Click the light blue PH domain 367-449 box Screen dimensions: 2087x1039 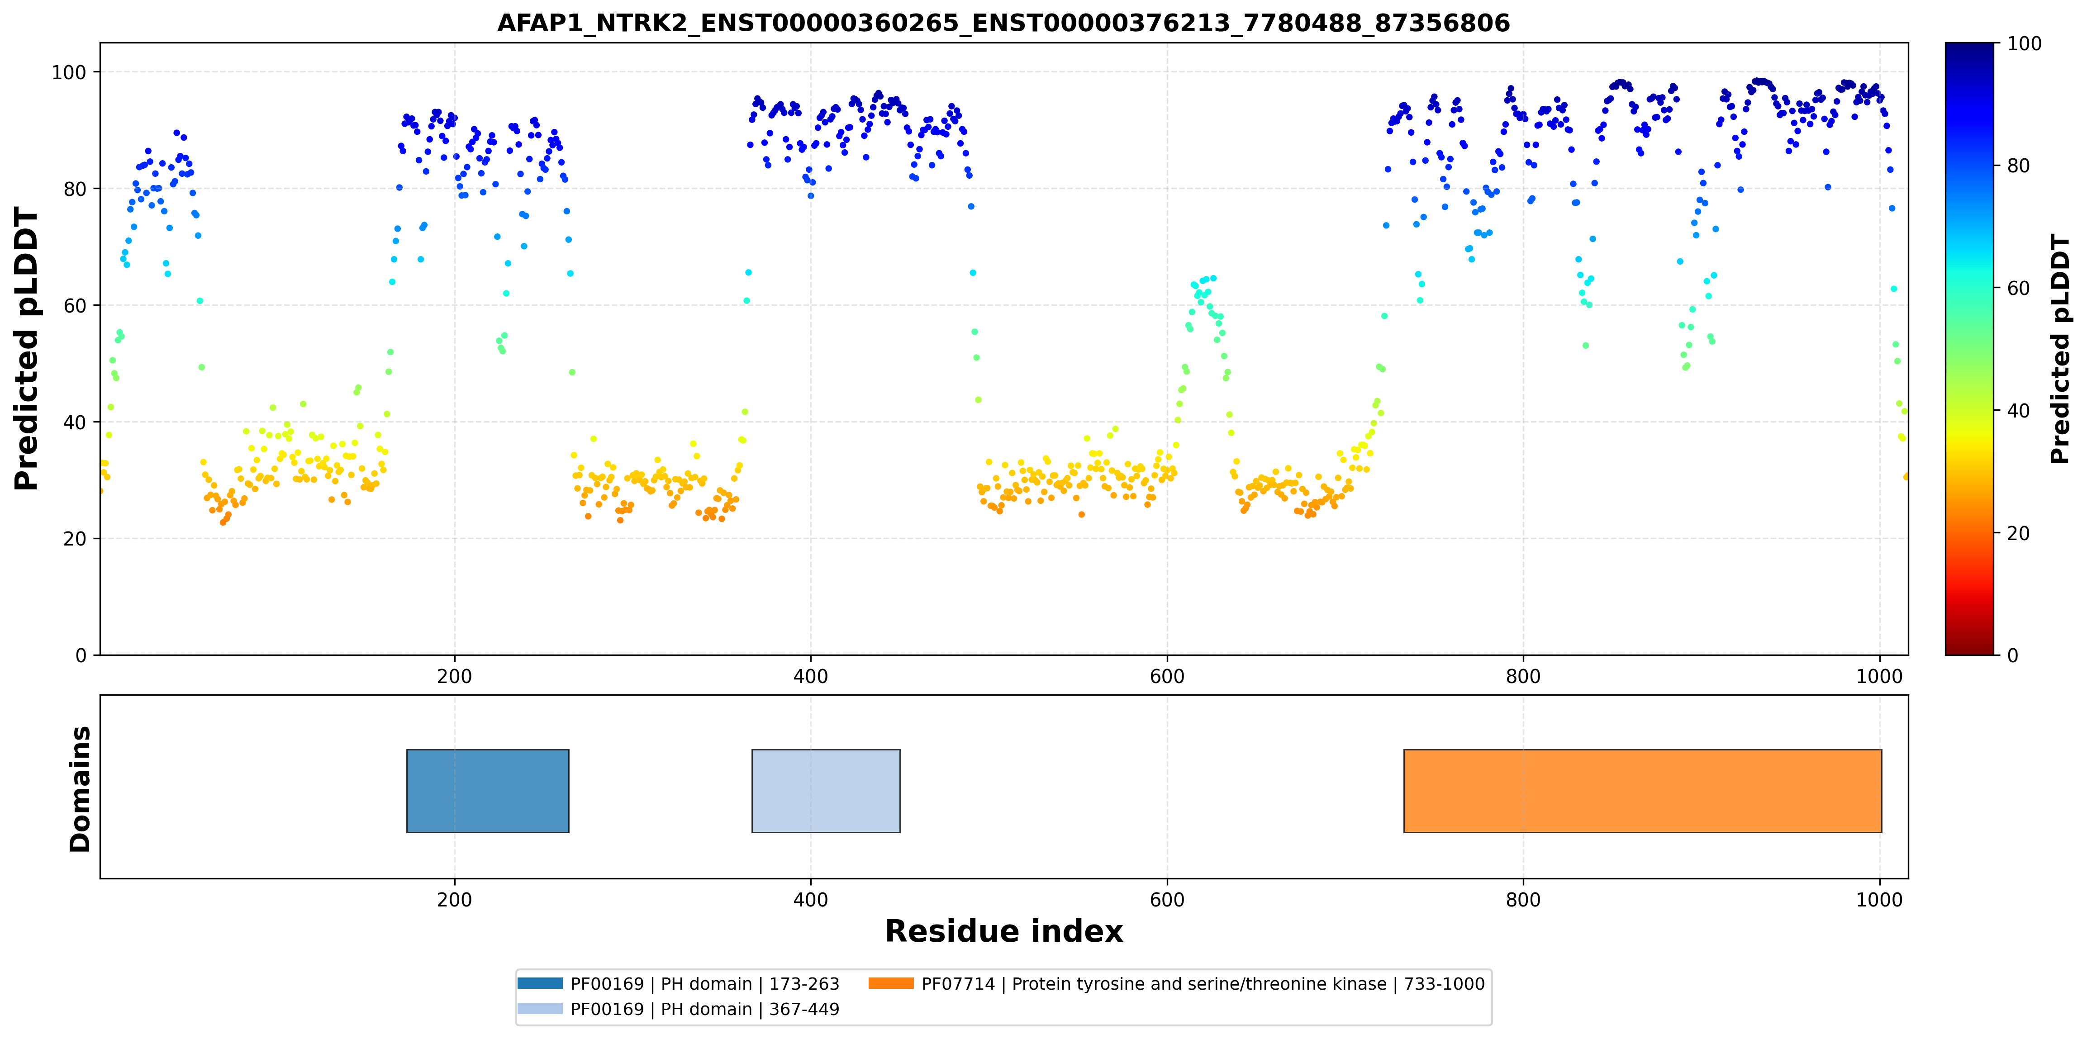pyautogui.click(x=826, y=791)
